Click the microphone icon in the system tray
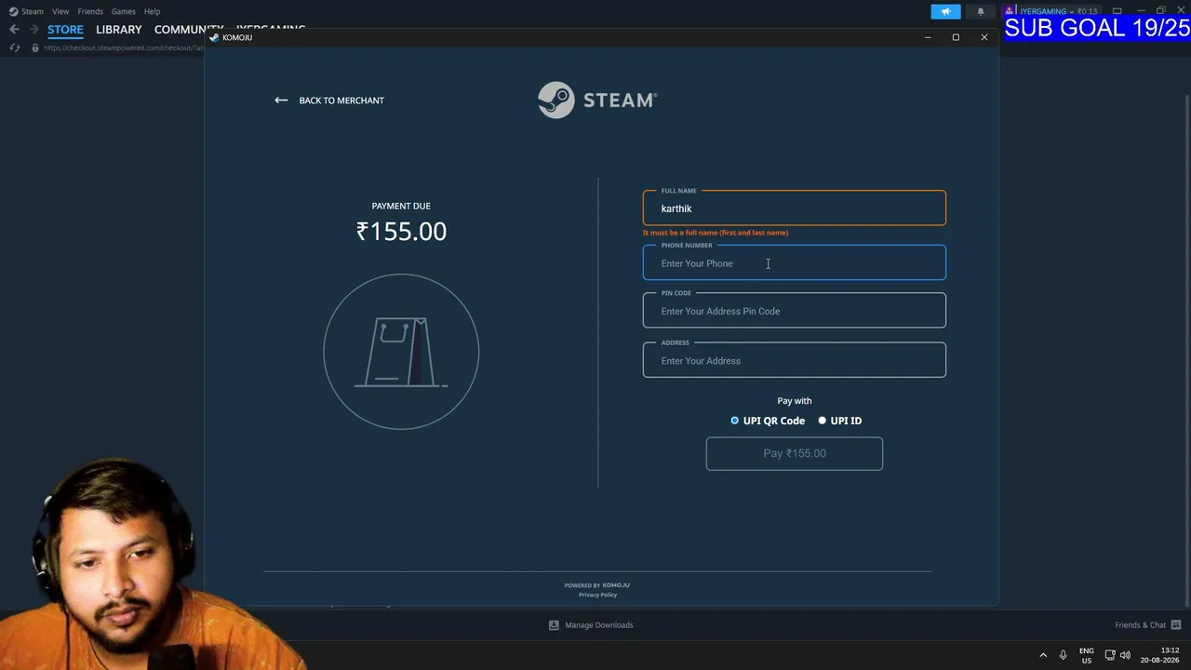The width and height of the screenshot is (1191, 670). click(x=1063, y=655)
